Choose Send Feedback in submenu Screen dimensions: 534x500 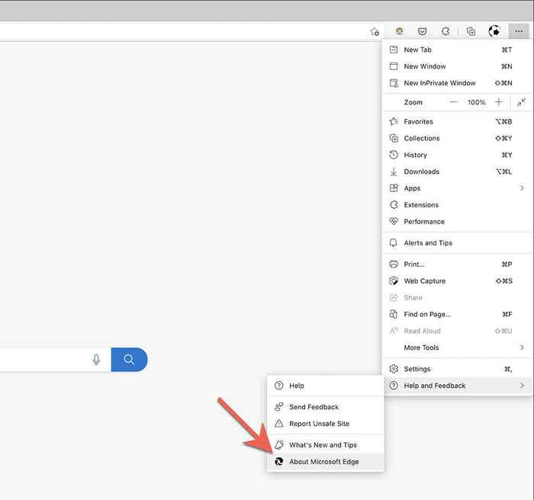pos(326,407)
